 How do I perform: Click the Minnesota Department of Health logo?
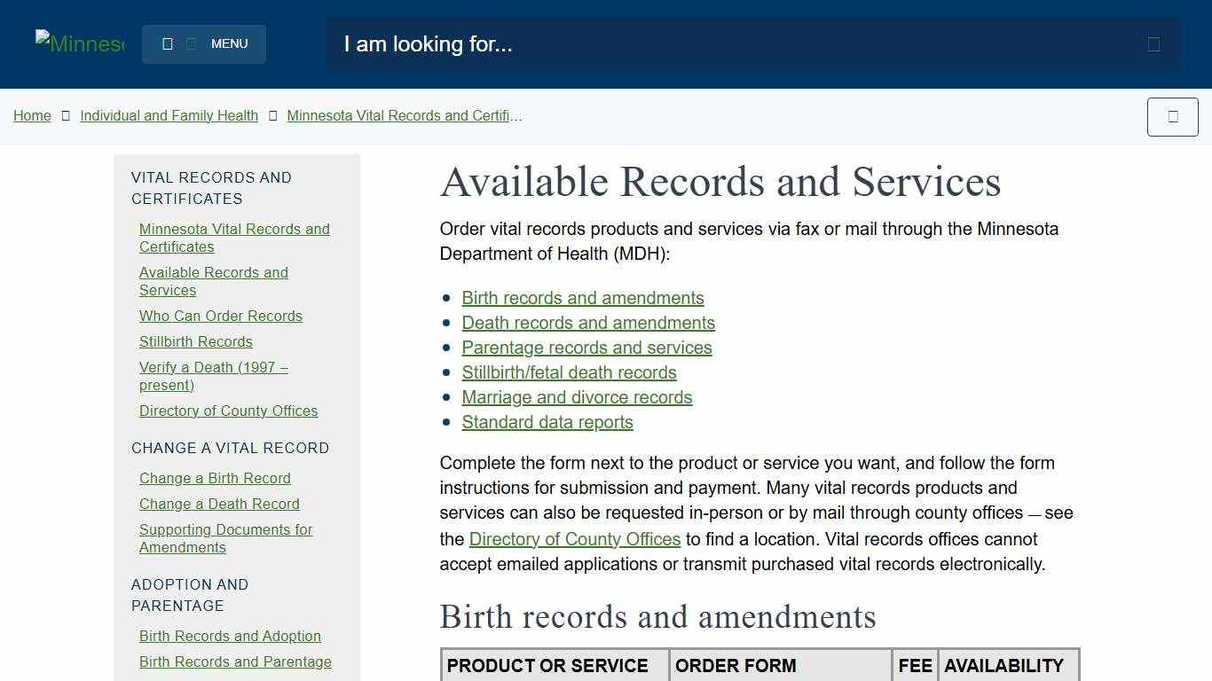(79, 43)
